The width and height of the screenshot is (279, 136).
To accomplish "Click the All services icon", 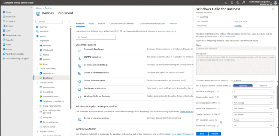I will [4, 21].
